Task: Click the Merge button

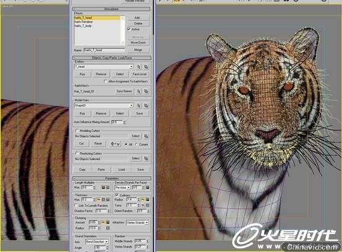Action: [138, 50]
